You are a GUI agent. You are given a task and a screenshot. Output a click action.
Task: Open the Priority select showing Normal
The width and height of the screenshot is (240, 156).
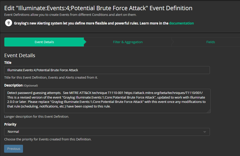(102, 132)
